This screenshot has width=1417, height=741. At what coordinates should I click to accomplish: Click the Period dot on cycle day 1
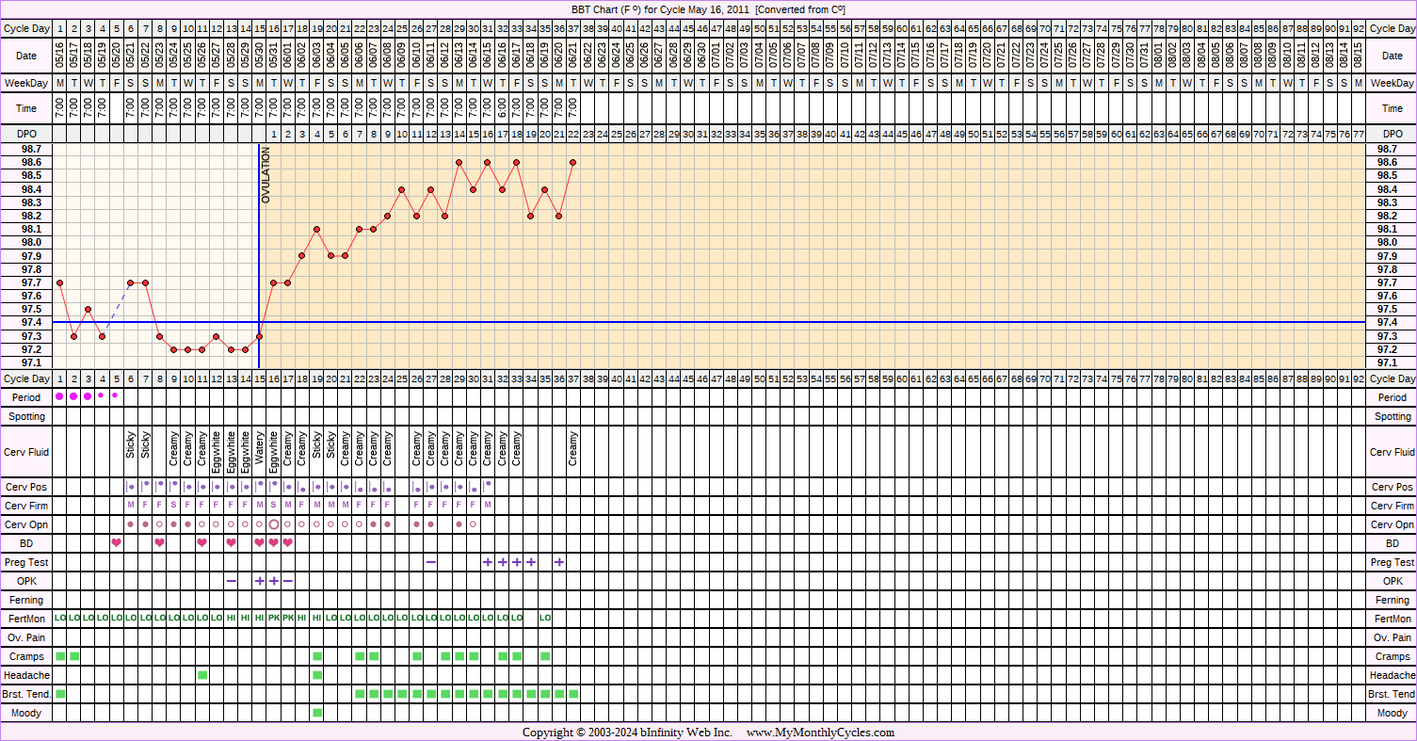[x=59, y=396]
